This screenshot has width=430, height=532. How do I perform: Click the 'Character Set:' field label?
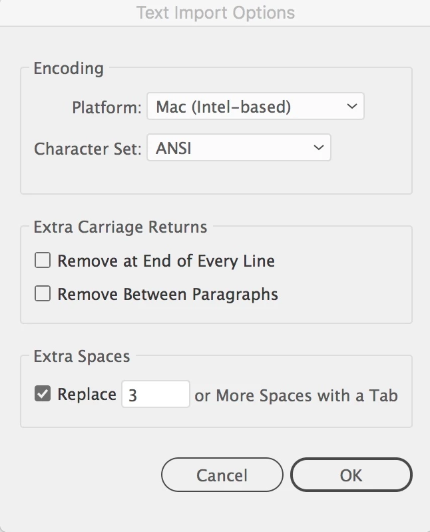(88, 149)
